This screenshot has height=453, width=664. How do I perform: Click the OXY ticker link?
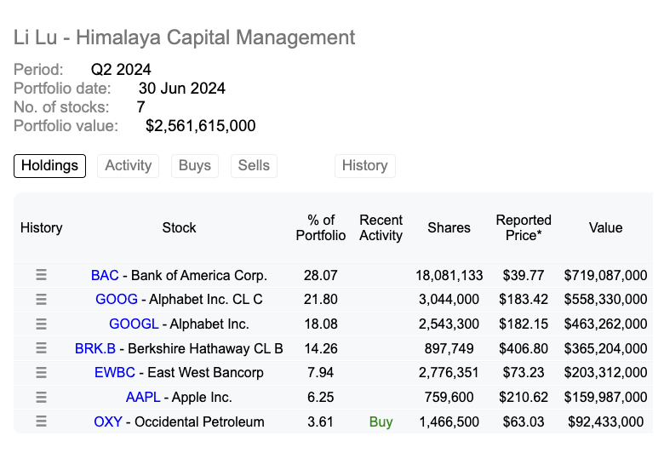[108, 421]
